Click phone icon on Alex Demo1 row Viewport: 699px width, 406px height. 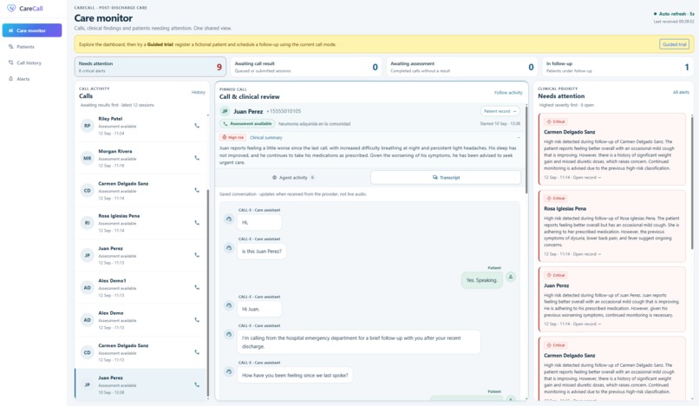click(x=197, y=287)
